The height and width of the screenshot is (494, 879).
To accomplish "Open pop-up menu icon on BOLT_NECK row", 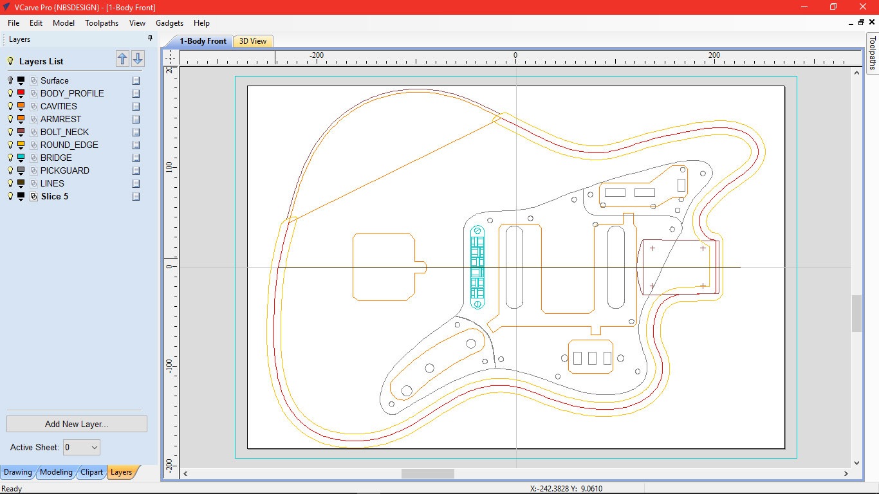I will pos(136,132).
